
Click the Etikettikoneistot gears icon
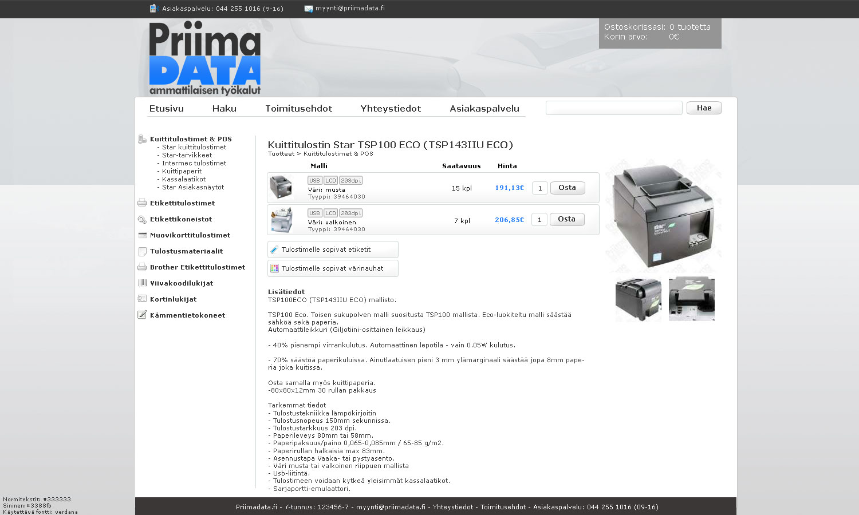pos(142,219)
